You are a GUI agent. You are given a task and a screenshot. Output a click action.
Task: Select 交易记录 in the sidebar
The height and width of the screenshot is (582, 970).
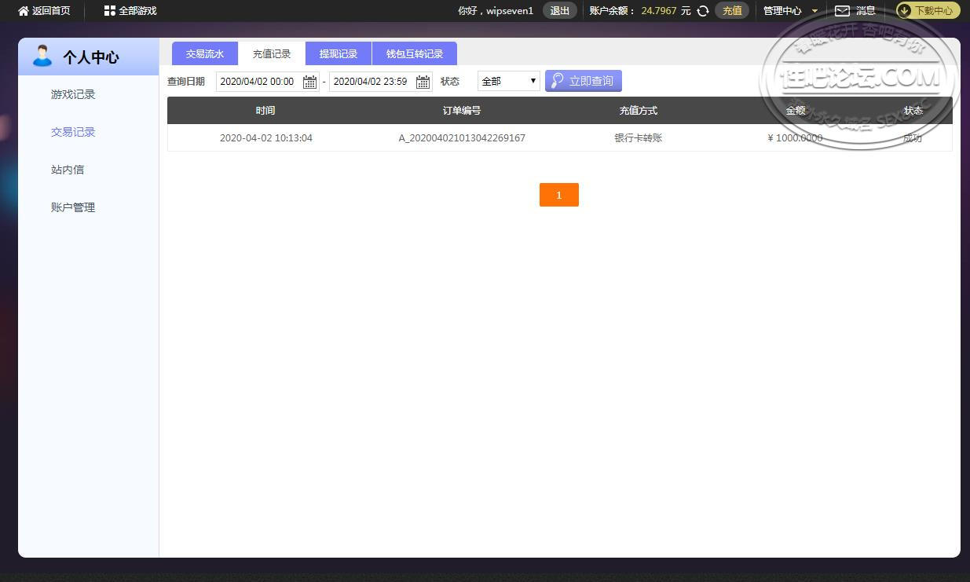click(x=73, y=132)
